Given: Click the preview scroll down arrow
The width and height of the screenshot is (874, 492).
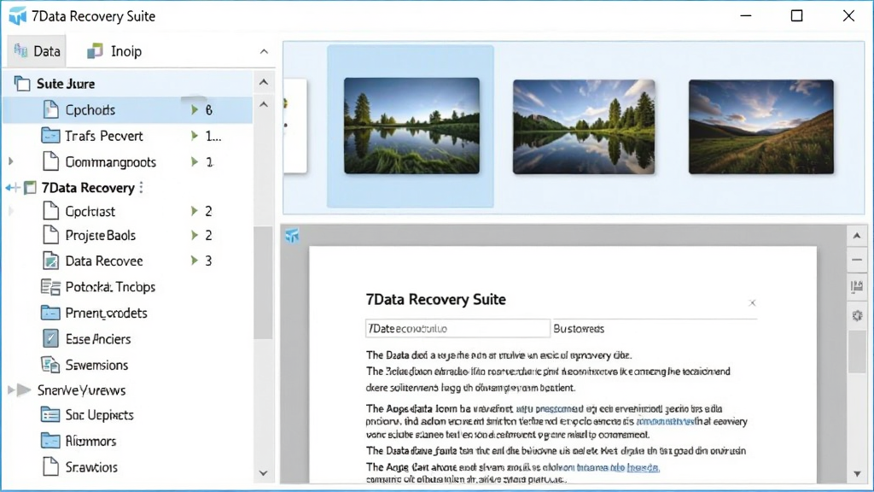Looking at the screenshot, I should pos(857,473).
